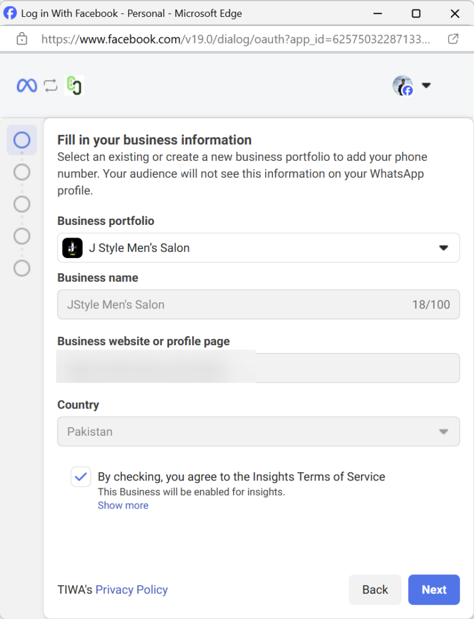Expand the account switcher arrow
Image resolution: width=474 pixels, height=619 pixels.
(x=426, y=85)
